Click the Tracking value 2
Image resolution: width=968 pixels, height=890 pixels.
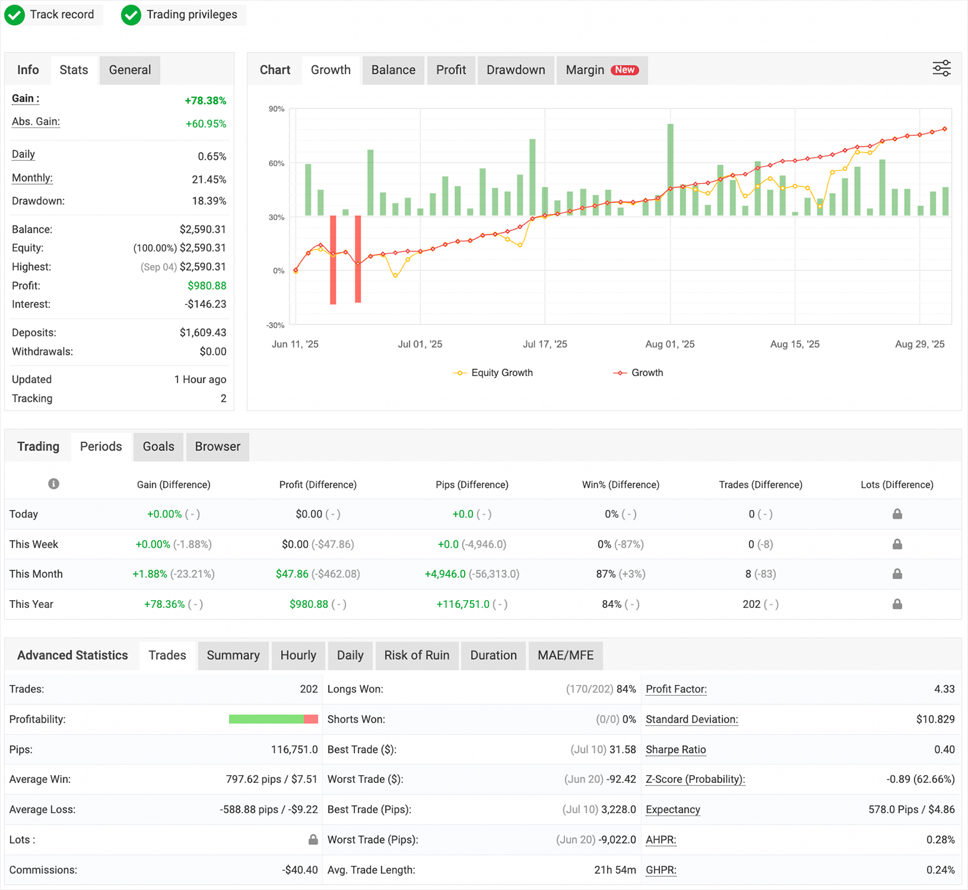pos(223,398)
